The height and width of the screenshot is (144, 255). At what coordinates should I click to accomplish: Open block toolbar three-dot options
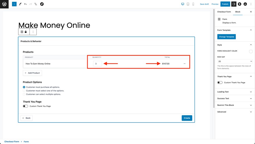(33, 32)
